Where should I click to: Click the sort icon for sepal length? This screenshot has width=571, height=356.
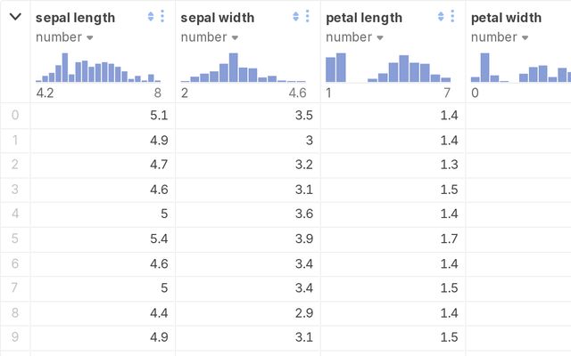point(151,17)
